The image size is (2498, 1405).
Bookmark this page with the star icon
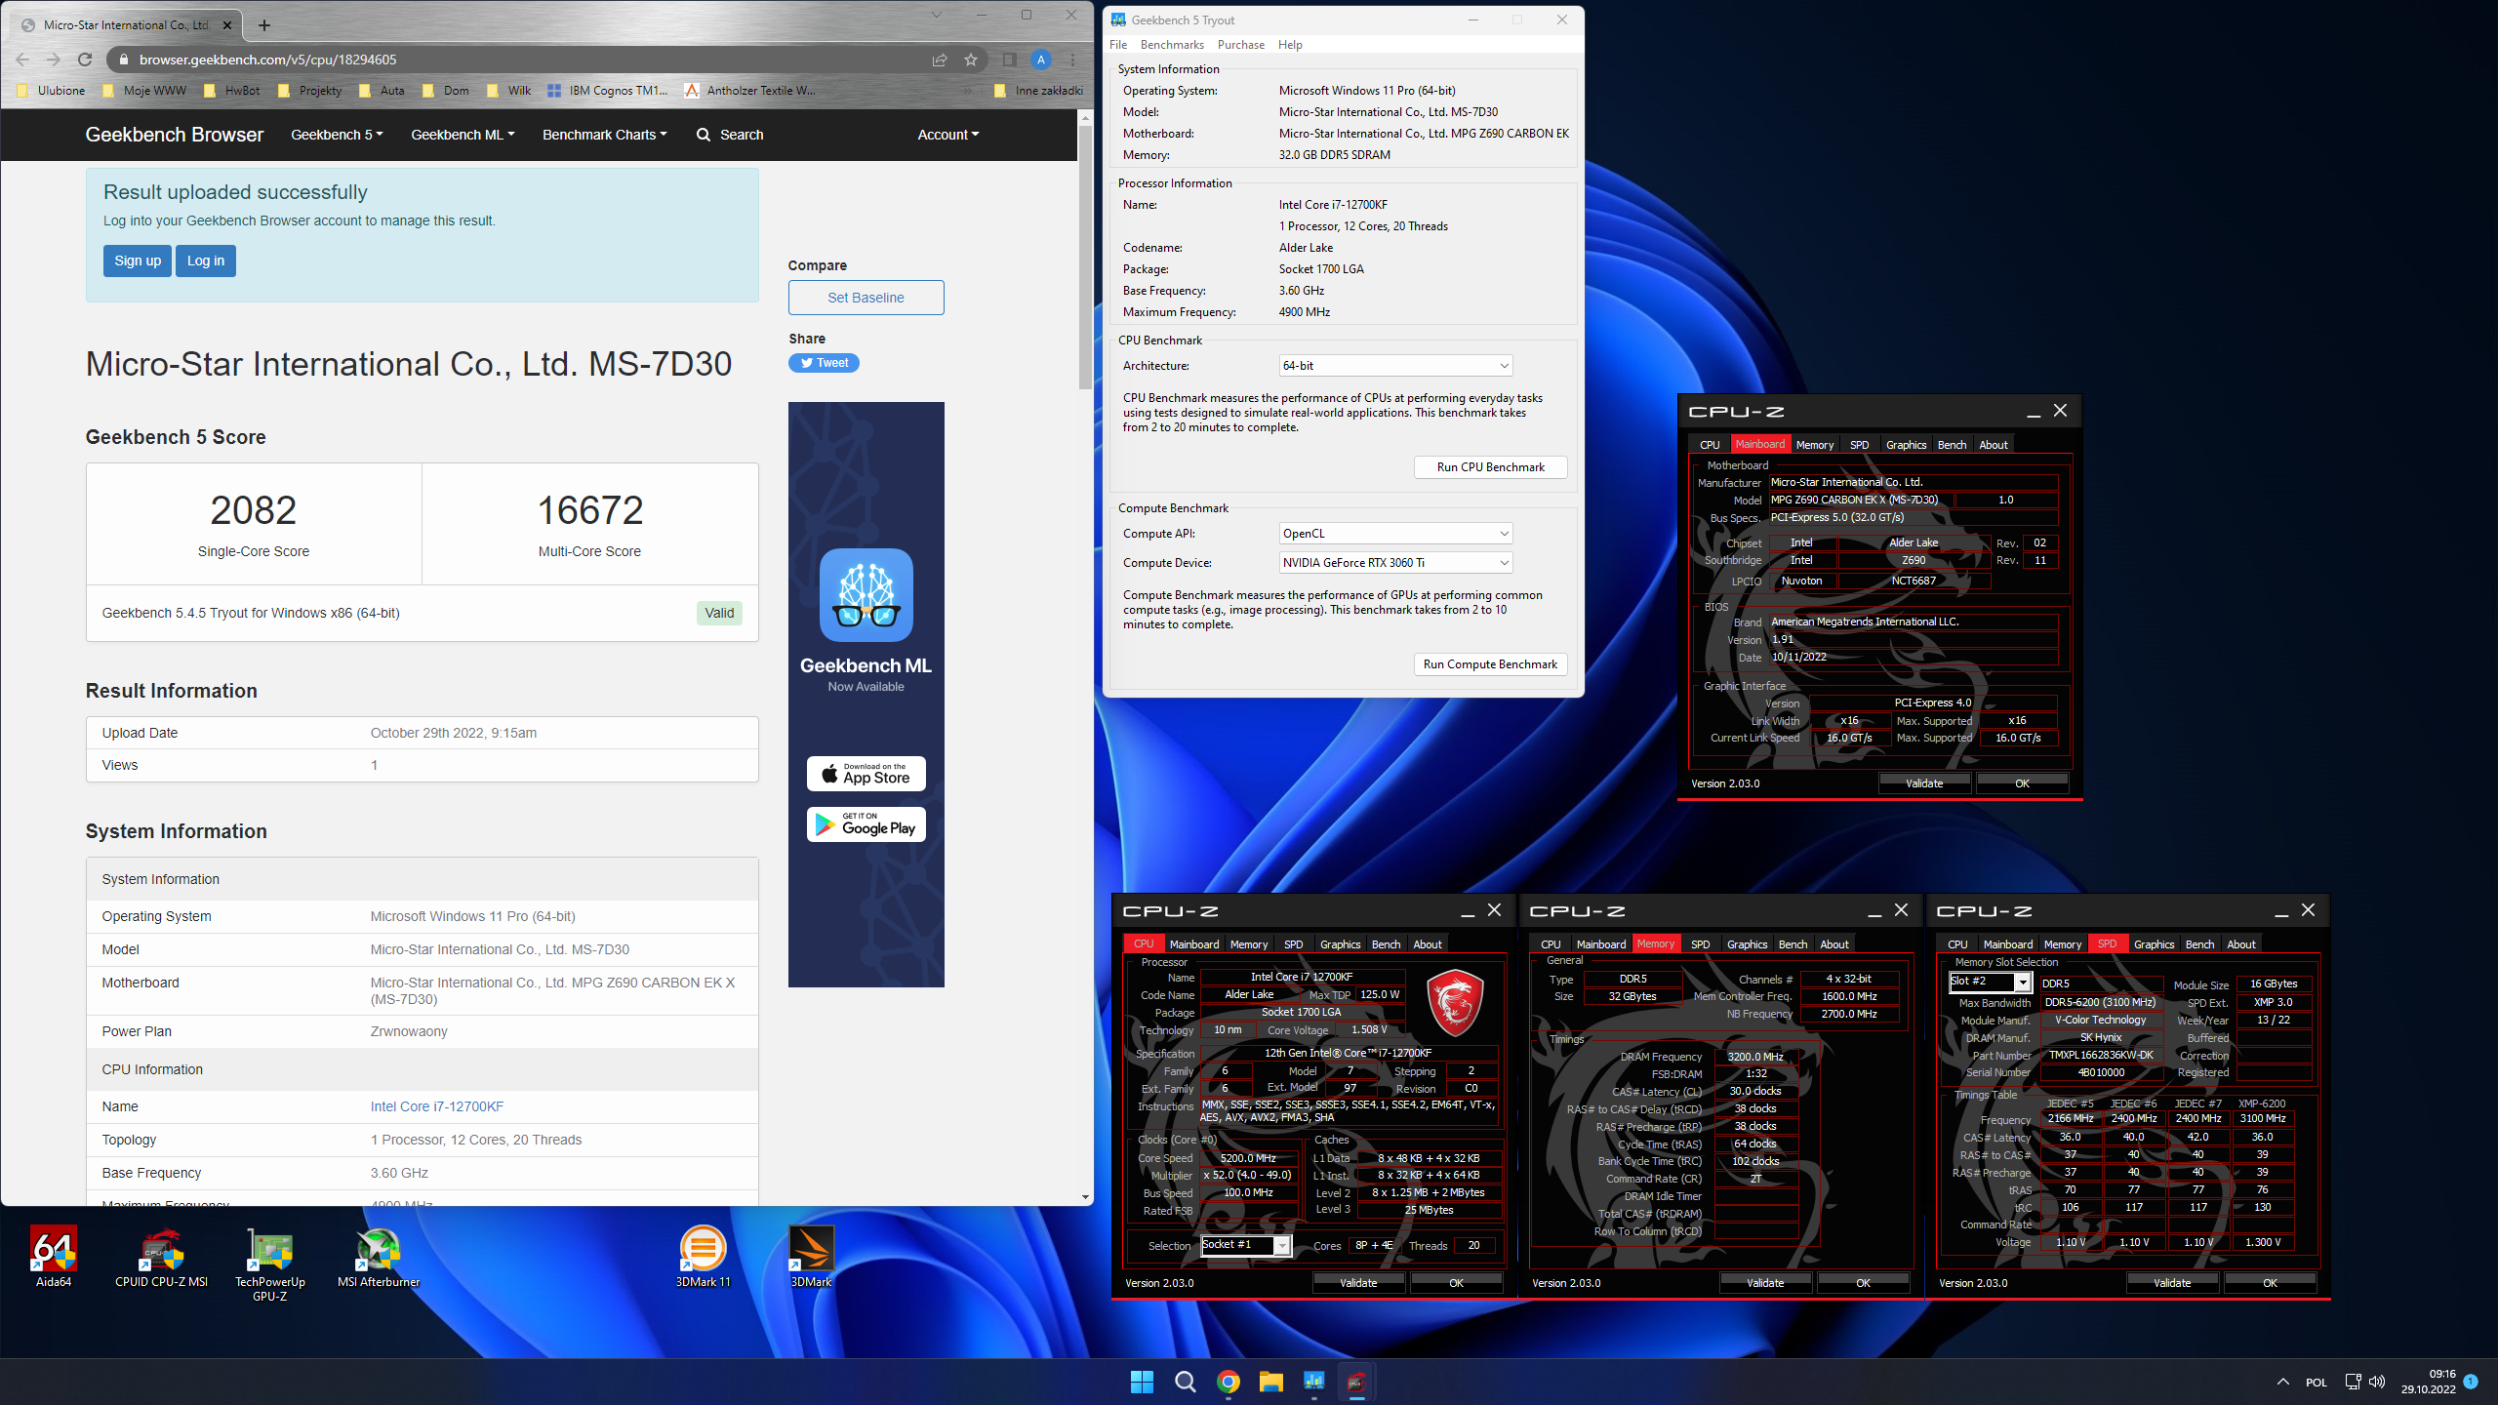tap(971, 60)
